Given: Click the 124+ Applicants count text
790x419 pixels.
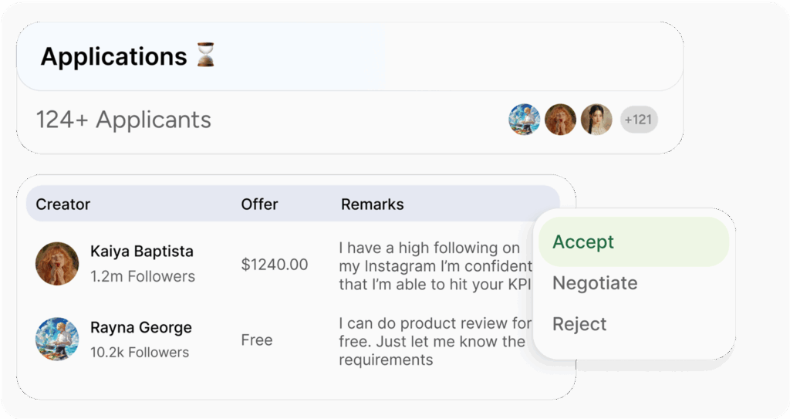Looking at the screenshot, I should tap(123, 120).
